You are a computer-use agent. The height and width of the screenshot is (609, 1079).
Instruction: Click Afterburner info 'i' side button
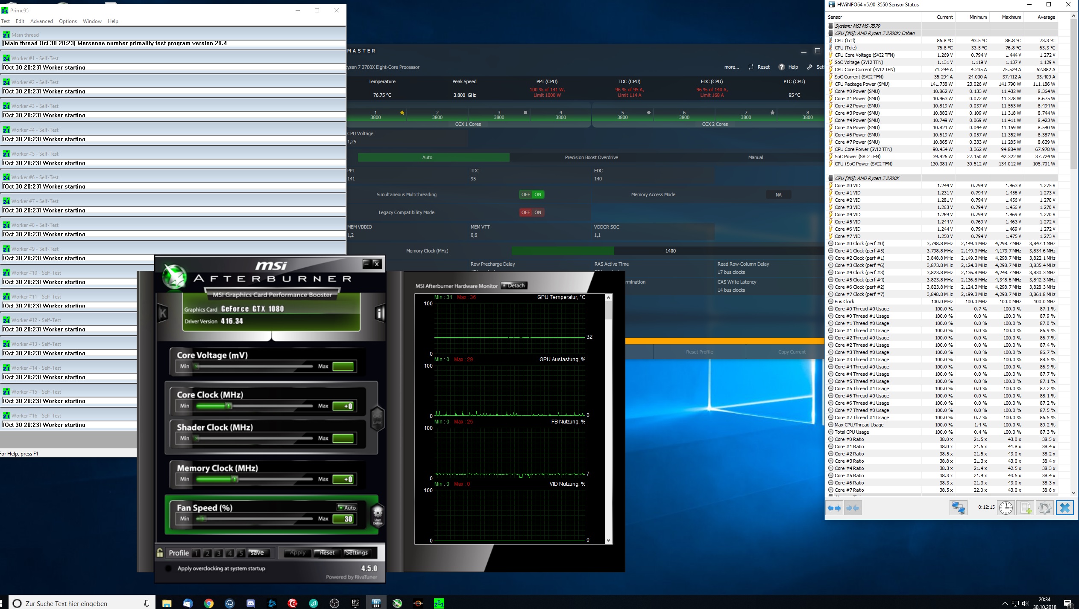pos(379,313)
